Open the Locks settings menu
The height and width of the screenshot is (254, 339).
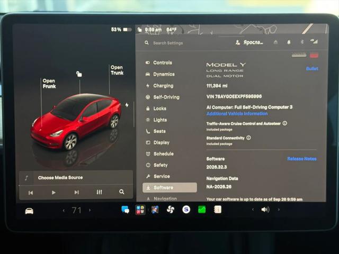click(156, 108)
